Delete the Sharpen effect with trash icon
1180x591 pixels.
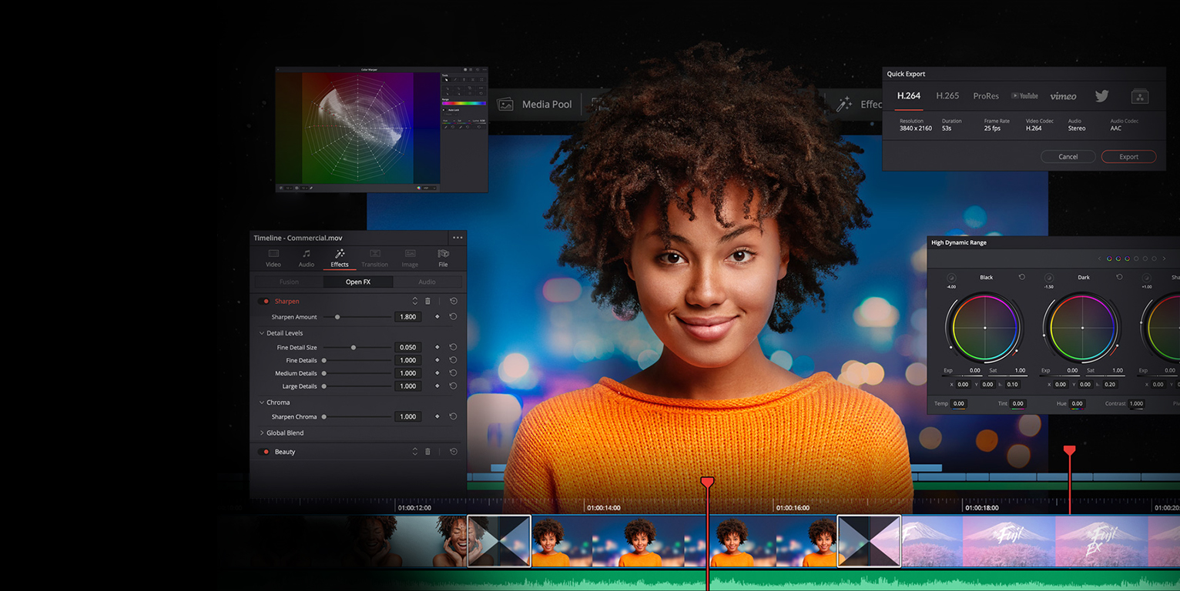point(428,301)
